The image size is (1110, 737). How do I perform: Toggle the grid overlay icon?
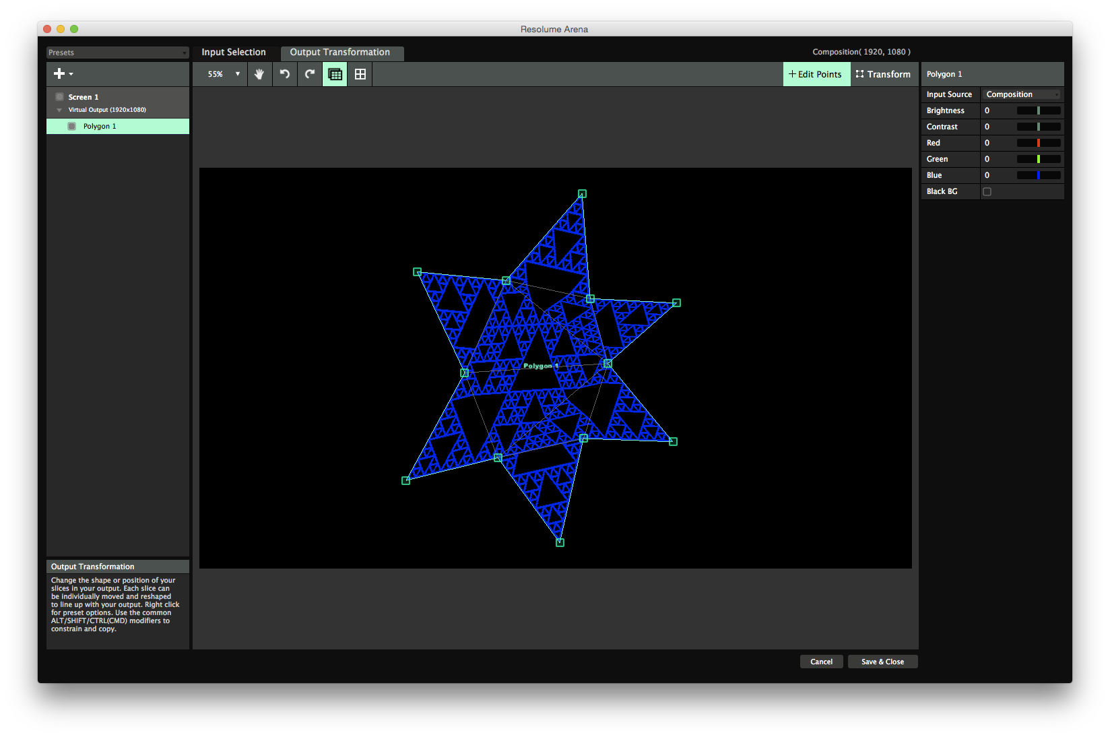[360, 74]
